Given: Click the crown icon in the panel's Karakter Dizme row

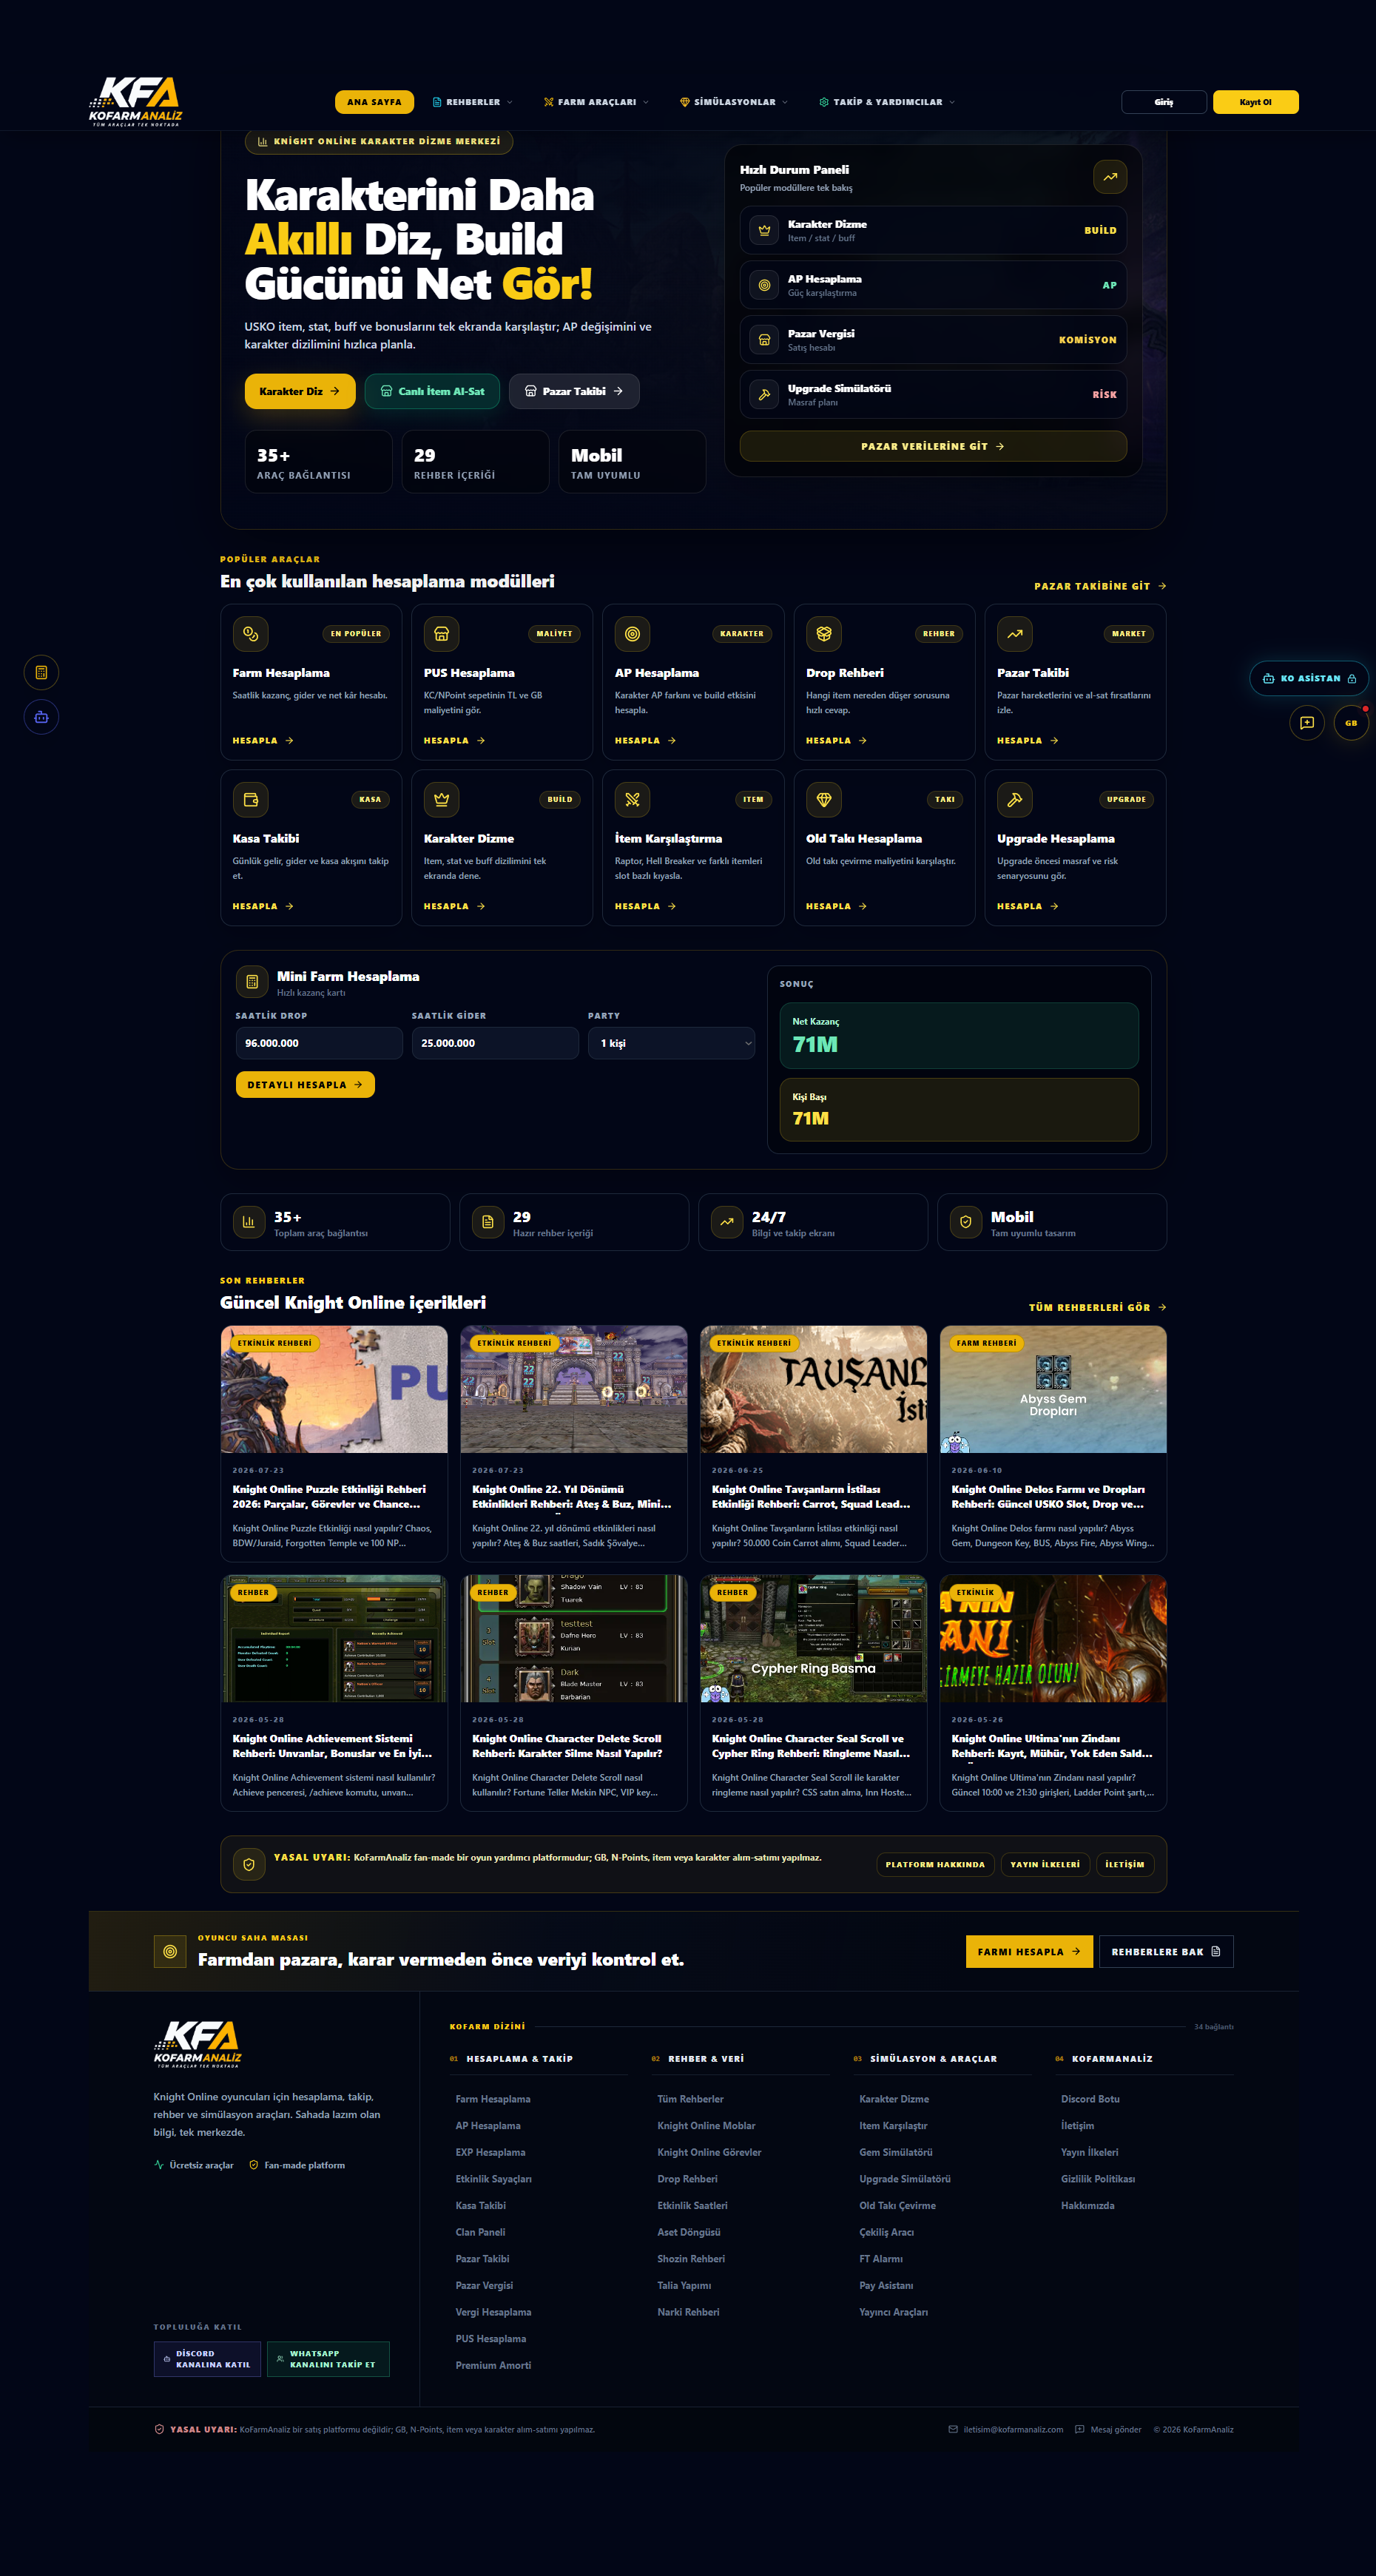Looking at the screenshot, I should (764, 230).
